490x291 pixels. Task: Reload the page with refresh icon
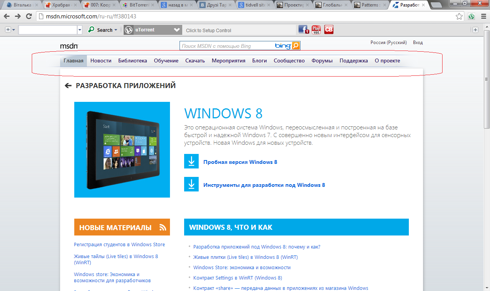[x=29, y=16]
